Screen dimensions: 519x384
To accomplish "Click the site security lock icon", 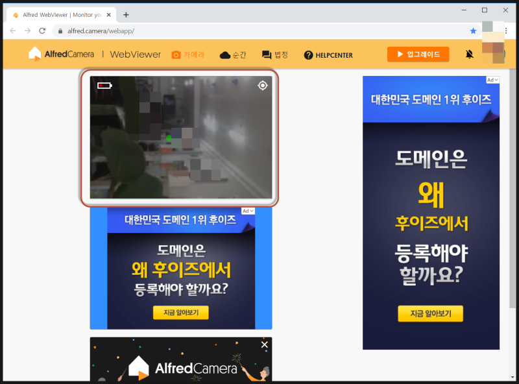I will point(60,30).
